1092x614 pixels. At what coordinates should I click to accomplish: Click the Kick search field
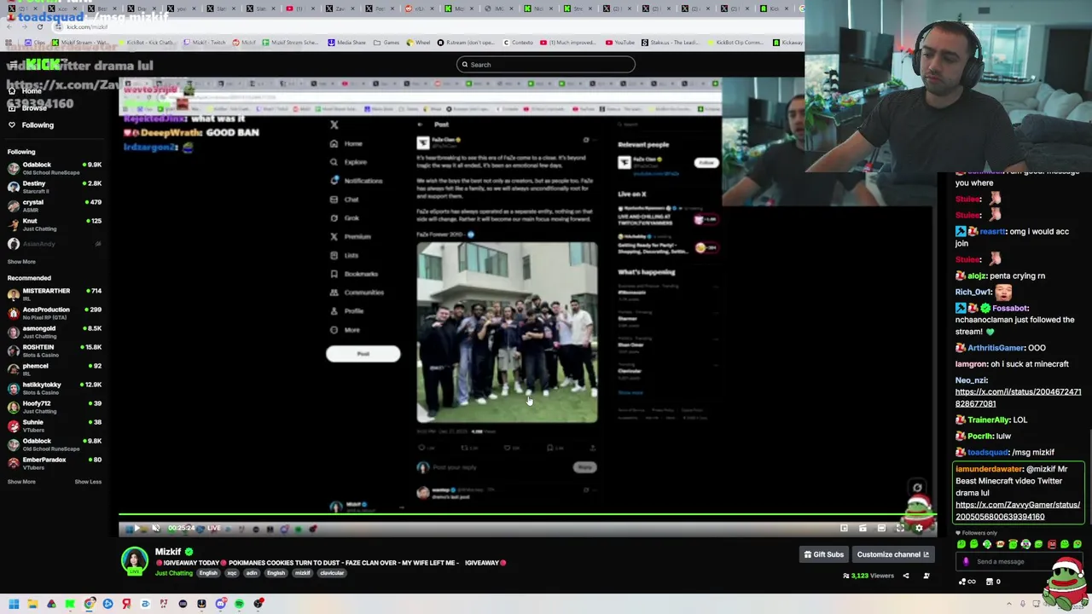(546, 65)
